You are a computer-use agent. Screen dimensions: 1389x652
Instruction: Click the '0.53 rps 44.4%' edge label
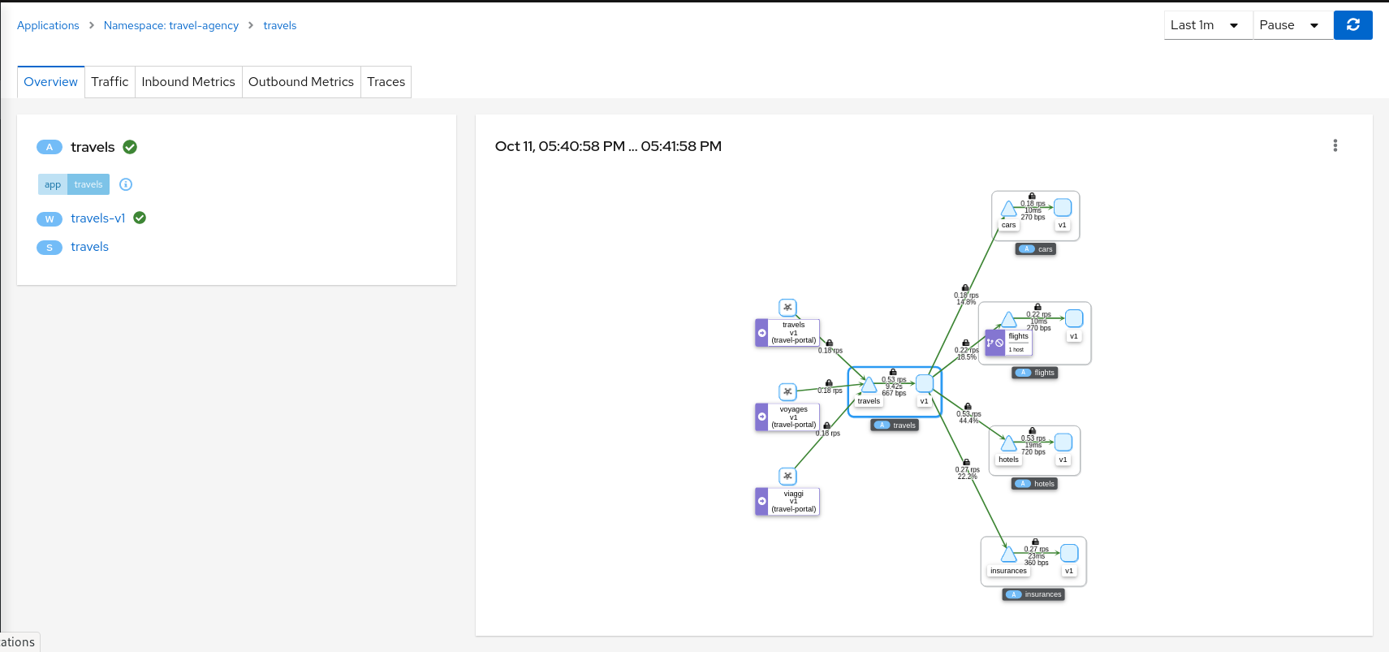[968, 417]
